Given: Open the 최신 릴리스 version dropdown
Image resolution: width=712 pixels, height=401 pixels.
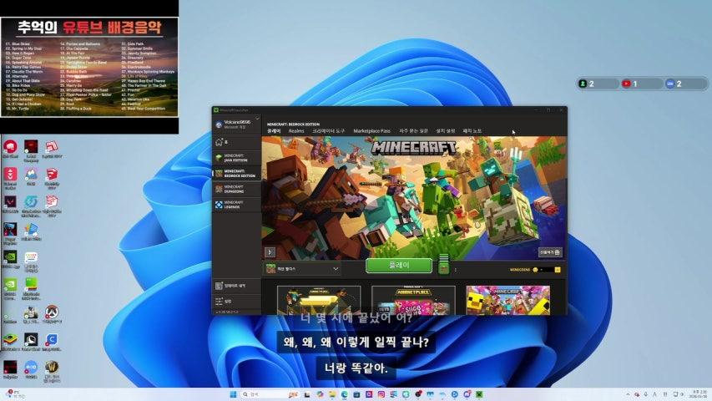Looking at the screenshot, I should coord(302,269).
